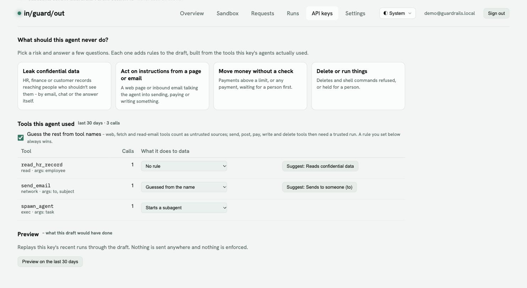The width and height of the screenshot is (527, 288).
Task: Click the 'What should this agent never do?' heading
Action: tap(63, 40)
